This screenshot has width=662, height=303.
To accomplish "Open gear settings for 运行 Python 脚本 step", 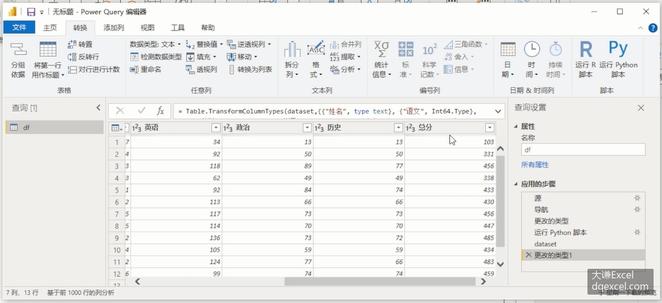I will [637, 232].
